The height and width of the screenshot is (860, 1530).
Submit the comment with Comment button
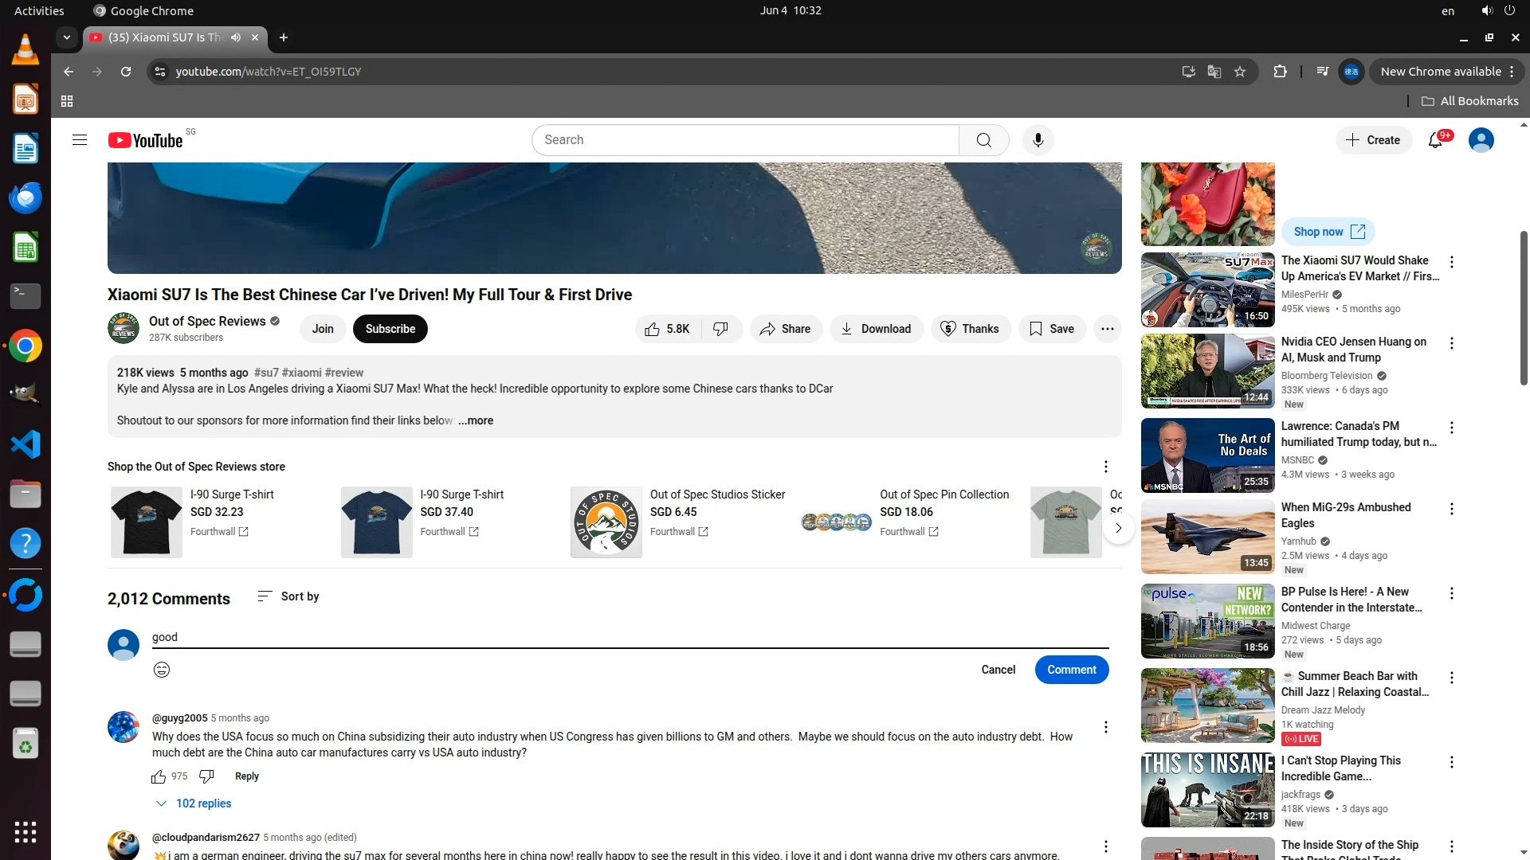point(1071,670)
